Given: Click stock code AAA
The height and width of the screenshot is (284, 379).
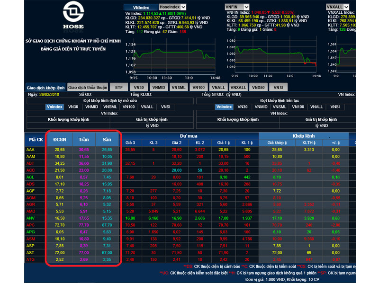Looking at the screenshot, I should click(30, 150).
